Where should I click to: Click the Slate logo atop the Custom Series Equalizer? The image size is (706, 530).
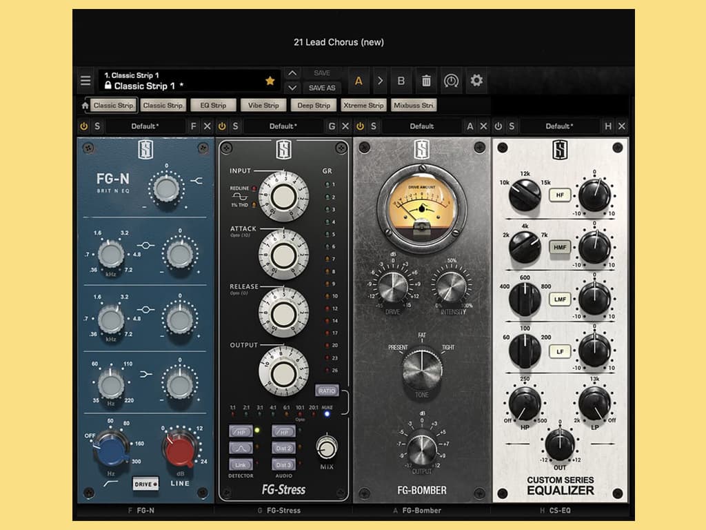click(560, 149)
